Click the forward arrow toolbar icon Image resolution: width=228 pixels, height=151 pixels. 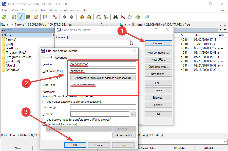point(72,17)
